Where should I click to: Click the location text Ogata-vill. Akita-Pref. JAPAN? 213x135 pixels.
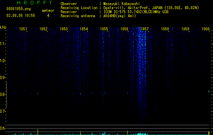click(133, 8)
